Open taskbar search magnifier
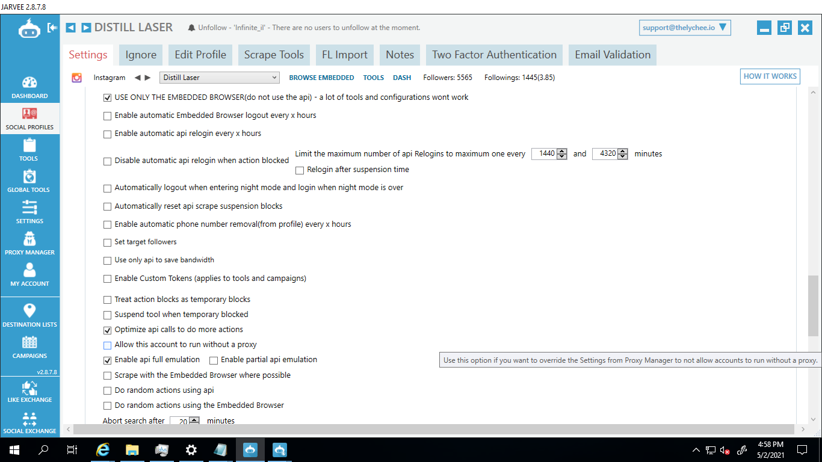The width and height of the screenshot is (822, 462). tap(43, 449)
